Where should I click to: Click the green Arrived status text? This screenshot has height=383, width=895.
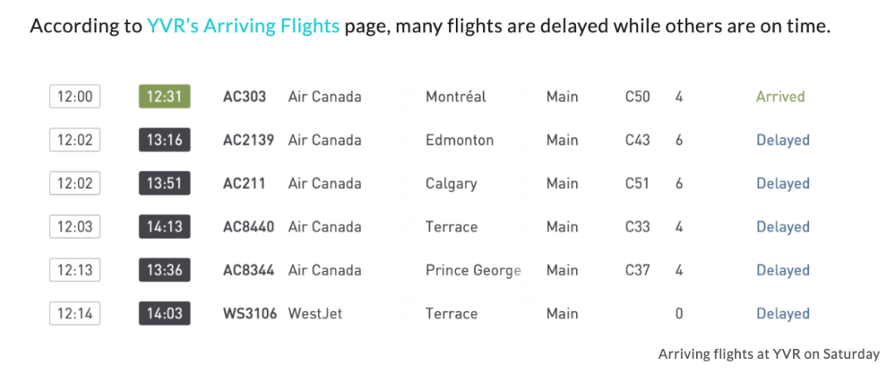point(780,97)
